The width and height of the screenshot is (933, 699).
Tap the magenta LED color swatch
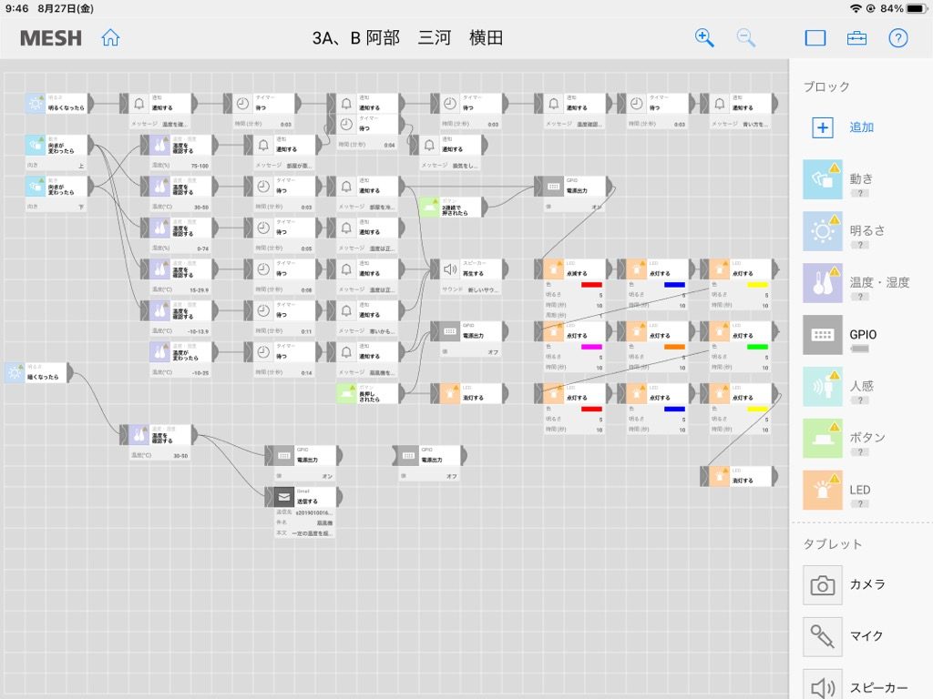click(590, 347)
